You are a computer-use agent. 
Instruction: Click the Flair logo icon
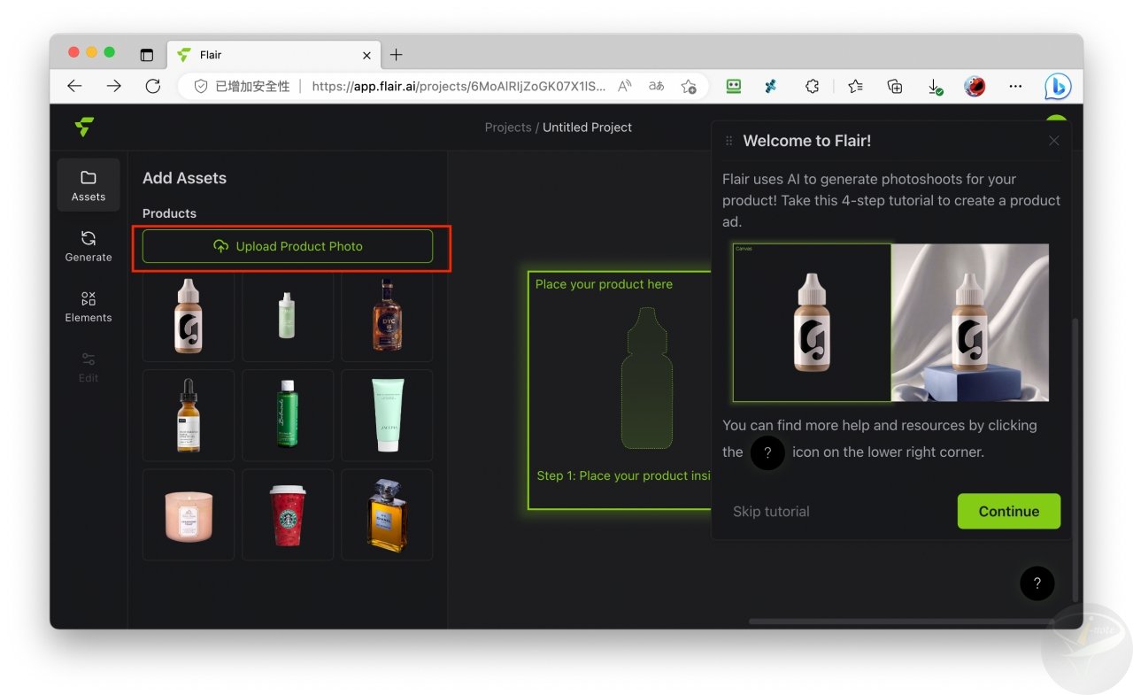click(x=84, y=127)
